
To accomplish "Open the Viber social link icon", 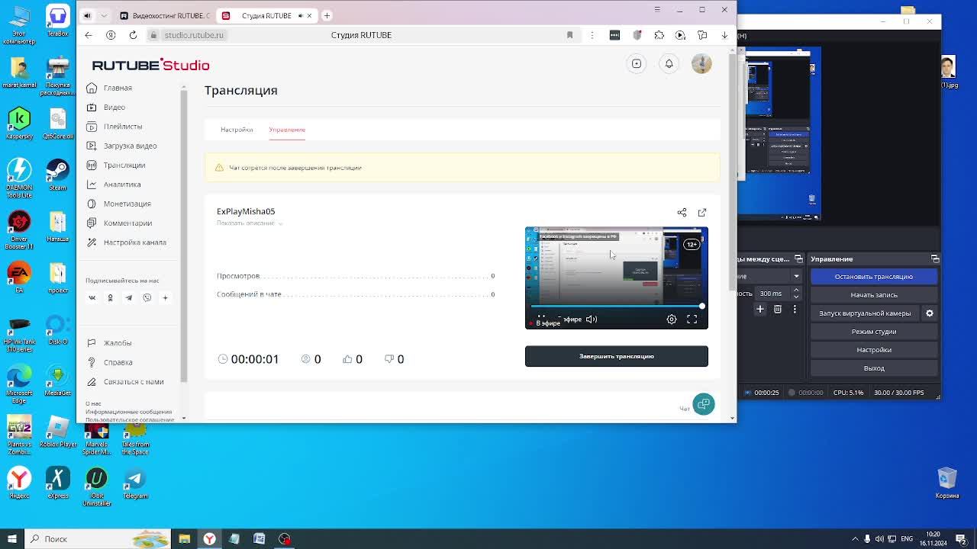I will click(x=147, y=298).
